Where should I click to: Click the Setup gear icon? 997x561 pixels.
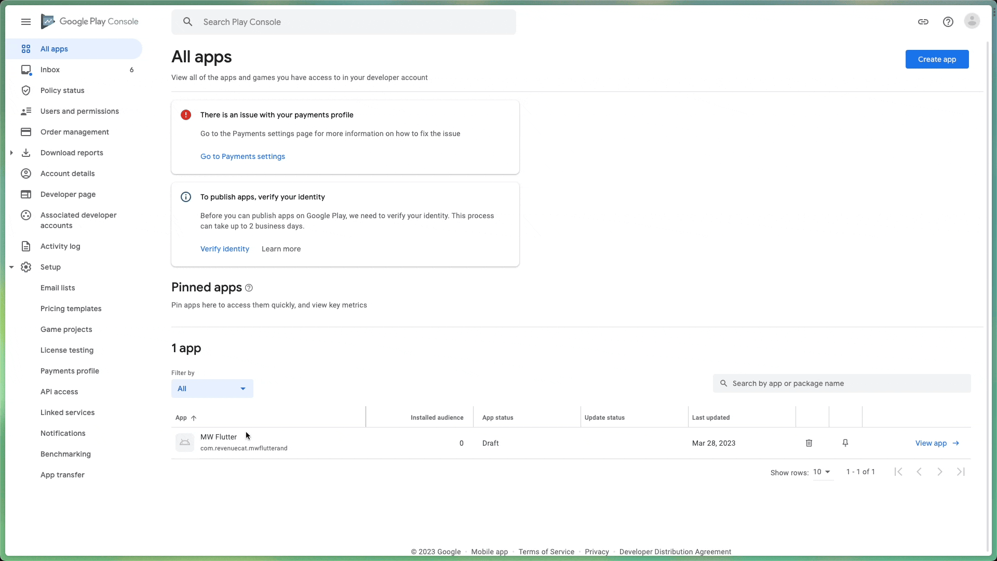(x=26, y=267)
